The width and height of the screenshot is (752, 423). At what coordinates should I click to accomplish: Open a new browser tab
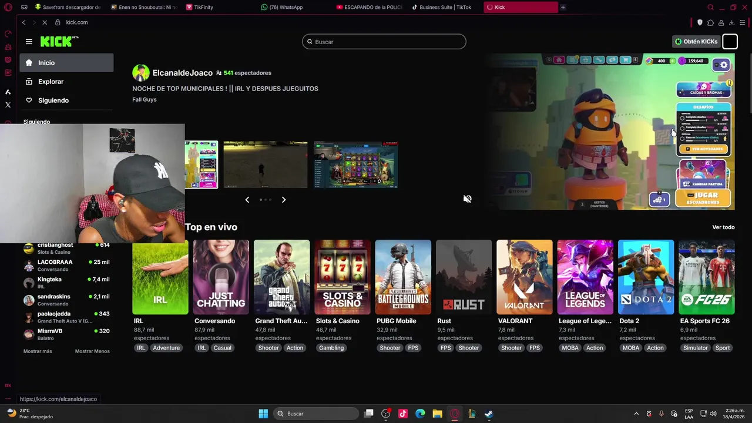point(563,7)
